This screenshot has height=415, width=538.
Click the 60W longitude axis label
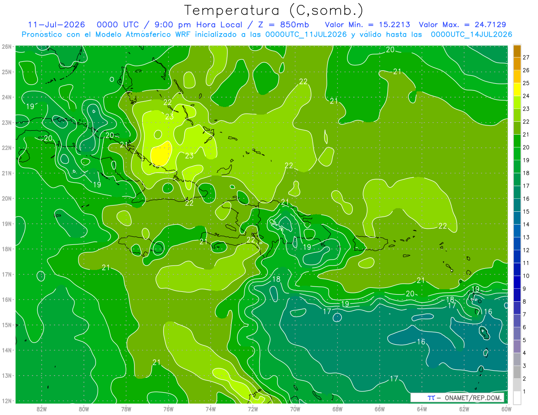(507, 408)
